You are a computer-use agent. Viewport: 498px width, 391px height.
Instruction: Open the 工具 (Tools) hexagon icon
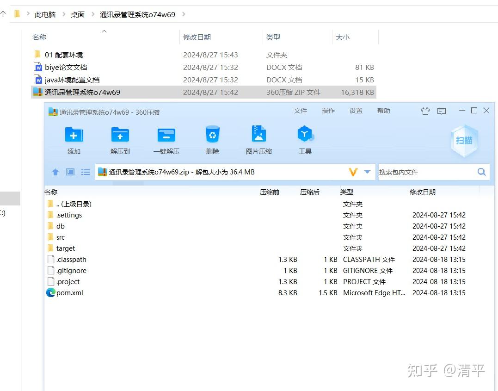click(x=305, y=134)
